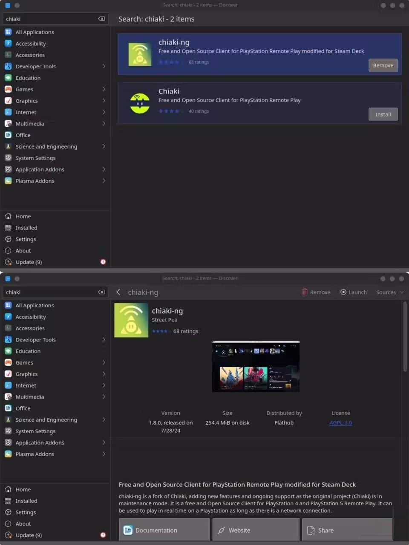Click the back arrow on chiaki-ng page
The width and height of the screenshot is (409, 545).
(118, 292)
